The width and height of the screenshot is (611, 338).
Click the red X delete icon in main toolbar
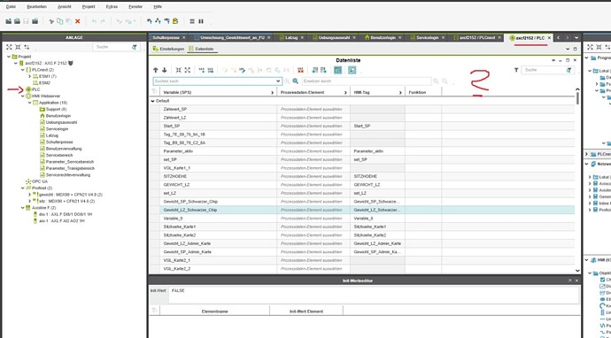tap(78, 21)
